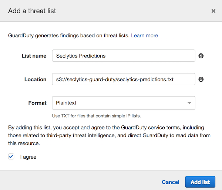
Task: Click into the List name text field
Action: [124, 56]
